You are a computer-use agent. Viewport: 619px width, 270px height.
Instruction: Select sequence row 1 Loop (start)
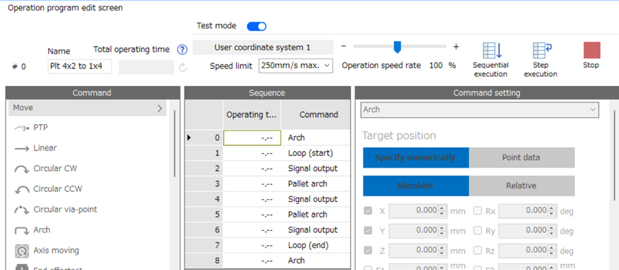(x=268, y=153)
